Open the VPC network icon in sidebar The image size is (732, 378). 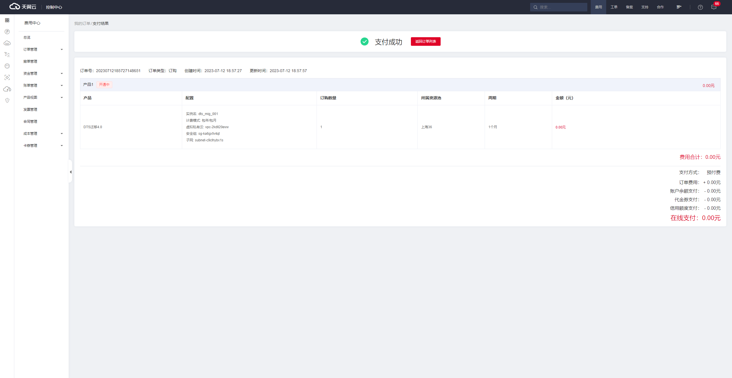pos(7,54)
